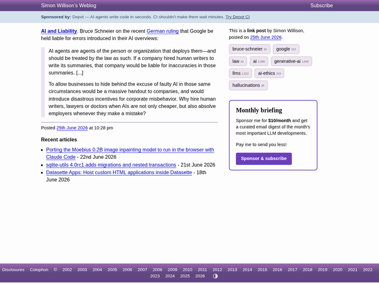Select the ai-ethics tag
379x284 pixels.
click(270, 73)
